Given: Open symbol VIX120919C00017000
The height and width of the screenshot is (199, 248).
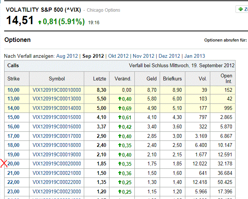Looking at the screenshot, I should 57,136.
